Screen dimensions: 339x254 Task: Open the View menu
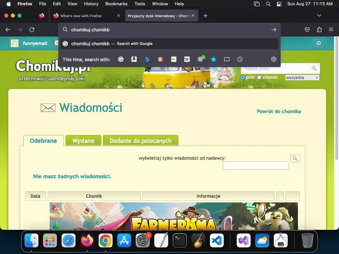(x=72, y=4)
